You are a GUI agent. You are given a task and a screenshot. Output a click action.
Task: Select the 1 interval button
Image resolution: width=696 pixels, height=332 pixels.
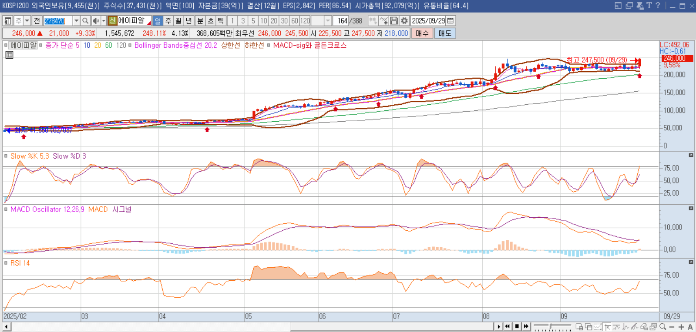click(x=232, y=21)
